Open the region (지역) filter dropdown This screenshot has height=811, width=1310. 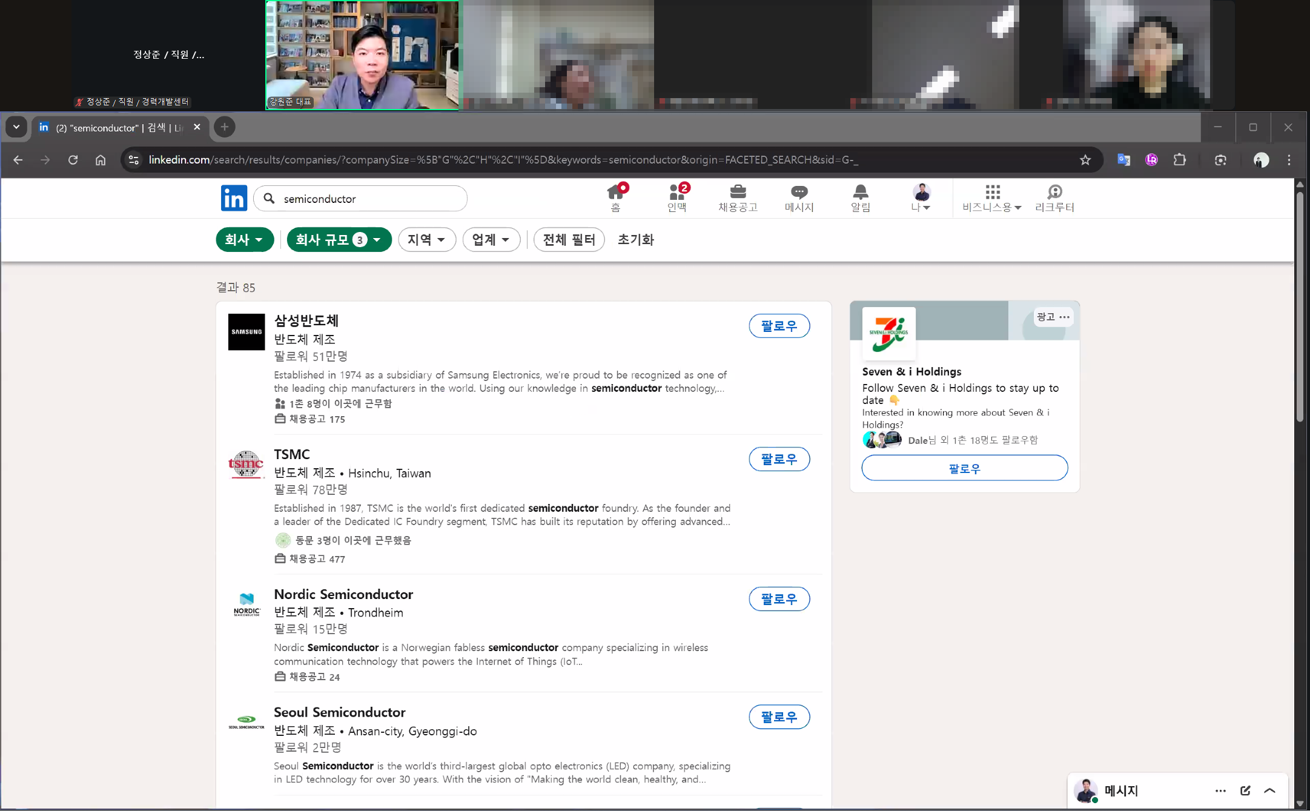click(x=426, y=240)
